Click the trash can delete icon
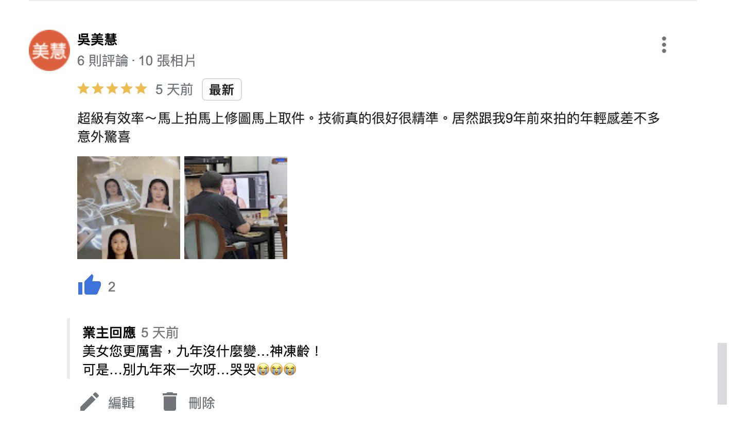 tap(170, 402)
